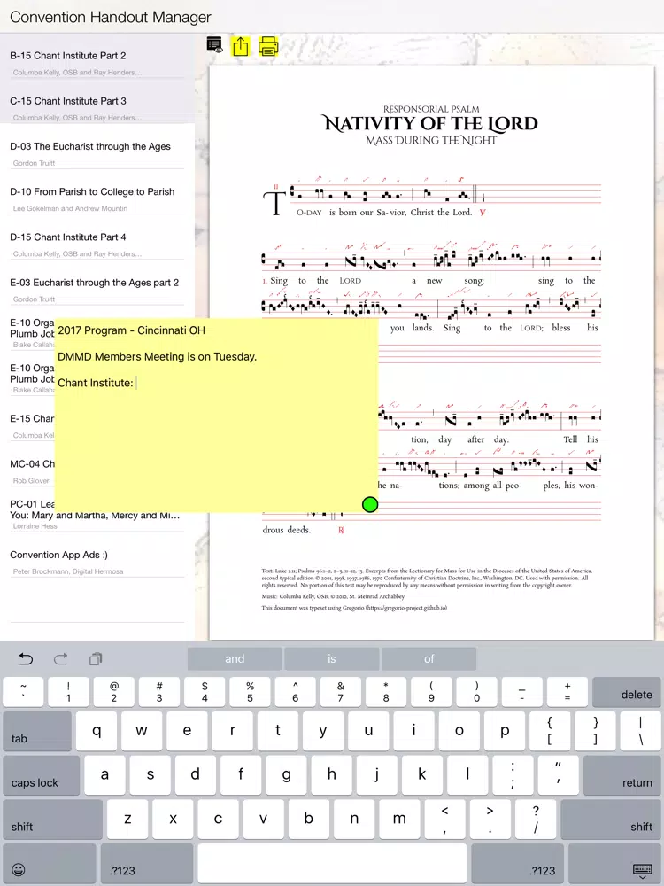Choose the 'is' keyboard suggestion
664x886 pixels.
331,658
